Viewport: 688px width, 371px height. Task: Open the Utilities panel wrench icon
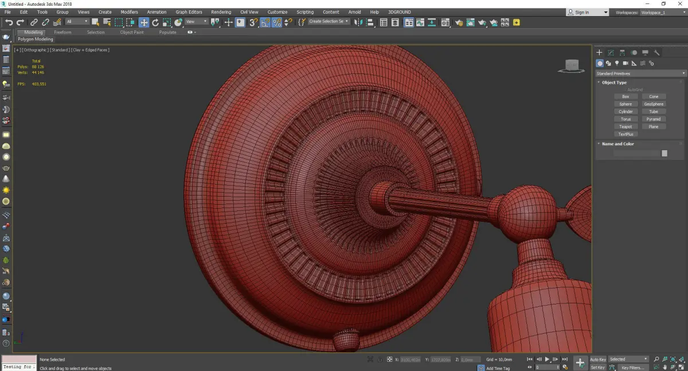[657, 53]
